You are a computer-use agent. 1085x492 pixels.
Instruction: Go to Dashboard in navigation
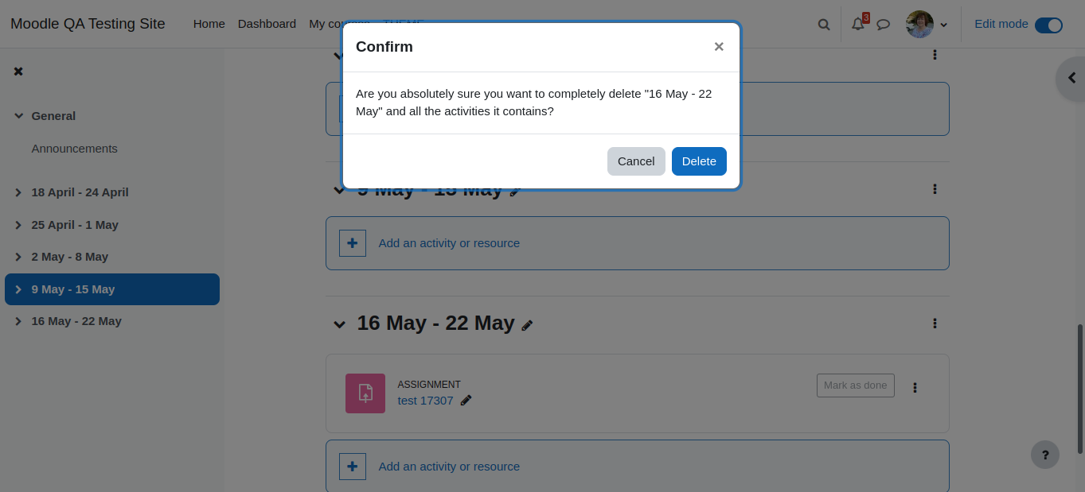[x=267, y=24]
